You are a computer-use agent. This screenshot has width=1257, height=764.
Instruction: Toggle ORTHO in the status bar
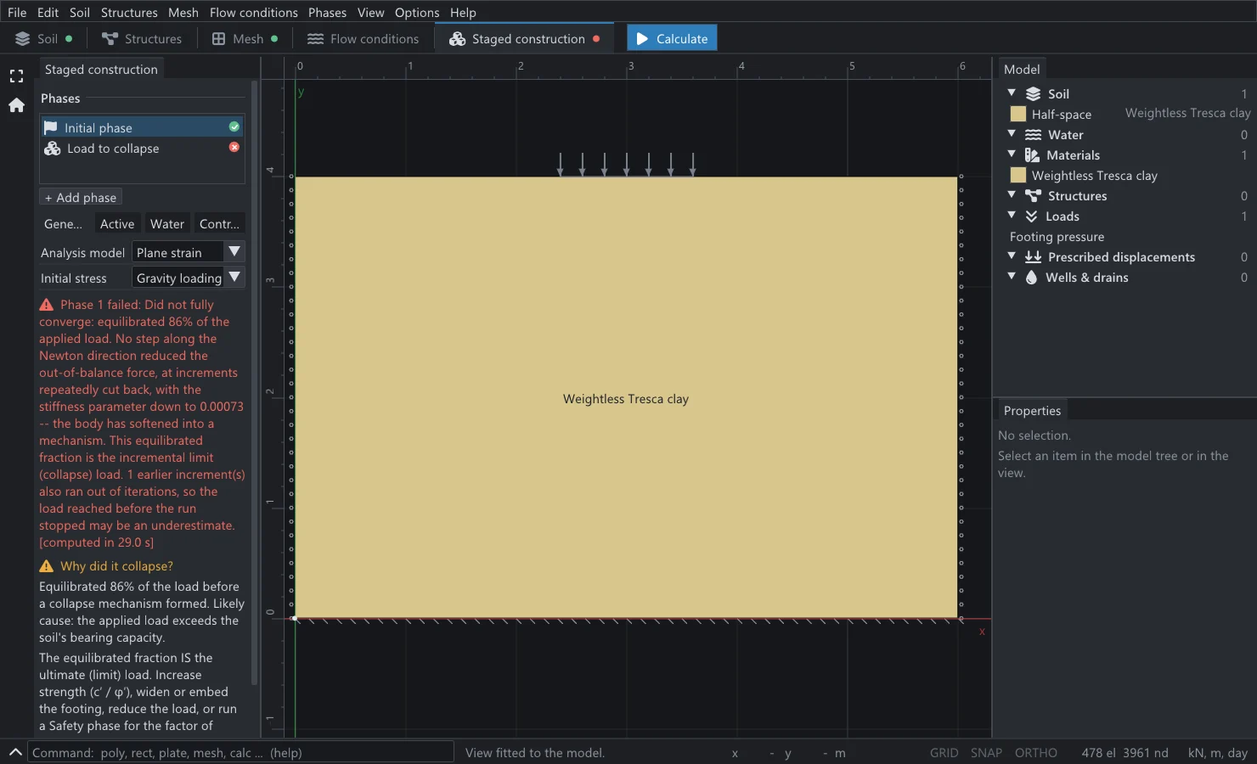click(x=1036, y=753)
